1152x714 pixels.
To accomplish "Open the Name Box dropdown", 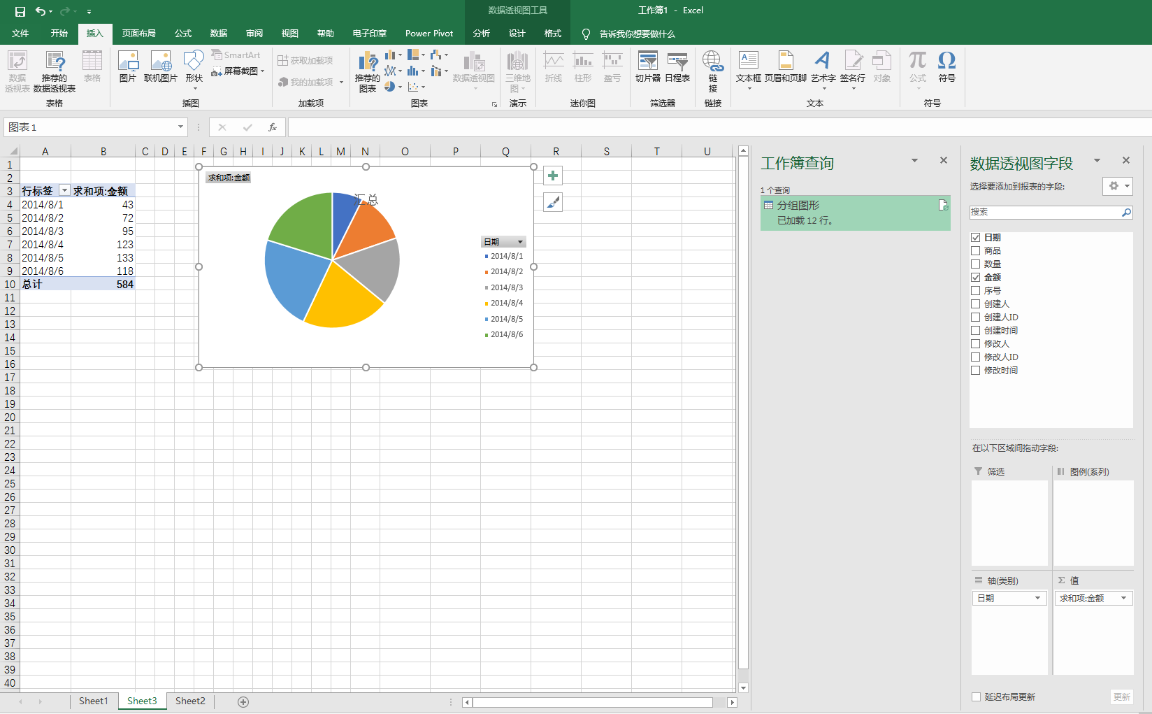I will point(180,127).
